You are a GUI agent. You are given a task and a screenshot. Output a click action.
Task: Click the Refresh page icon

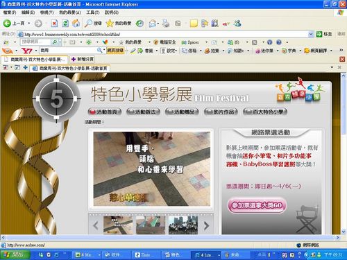[x=65, y=24]
